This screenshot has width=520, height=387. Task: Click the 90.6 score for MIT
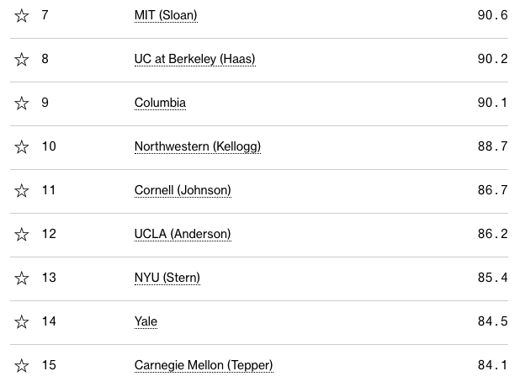click(x=492, y=15)
